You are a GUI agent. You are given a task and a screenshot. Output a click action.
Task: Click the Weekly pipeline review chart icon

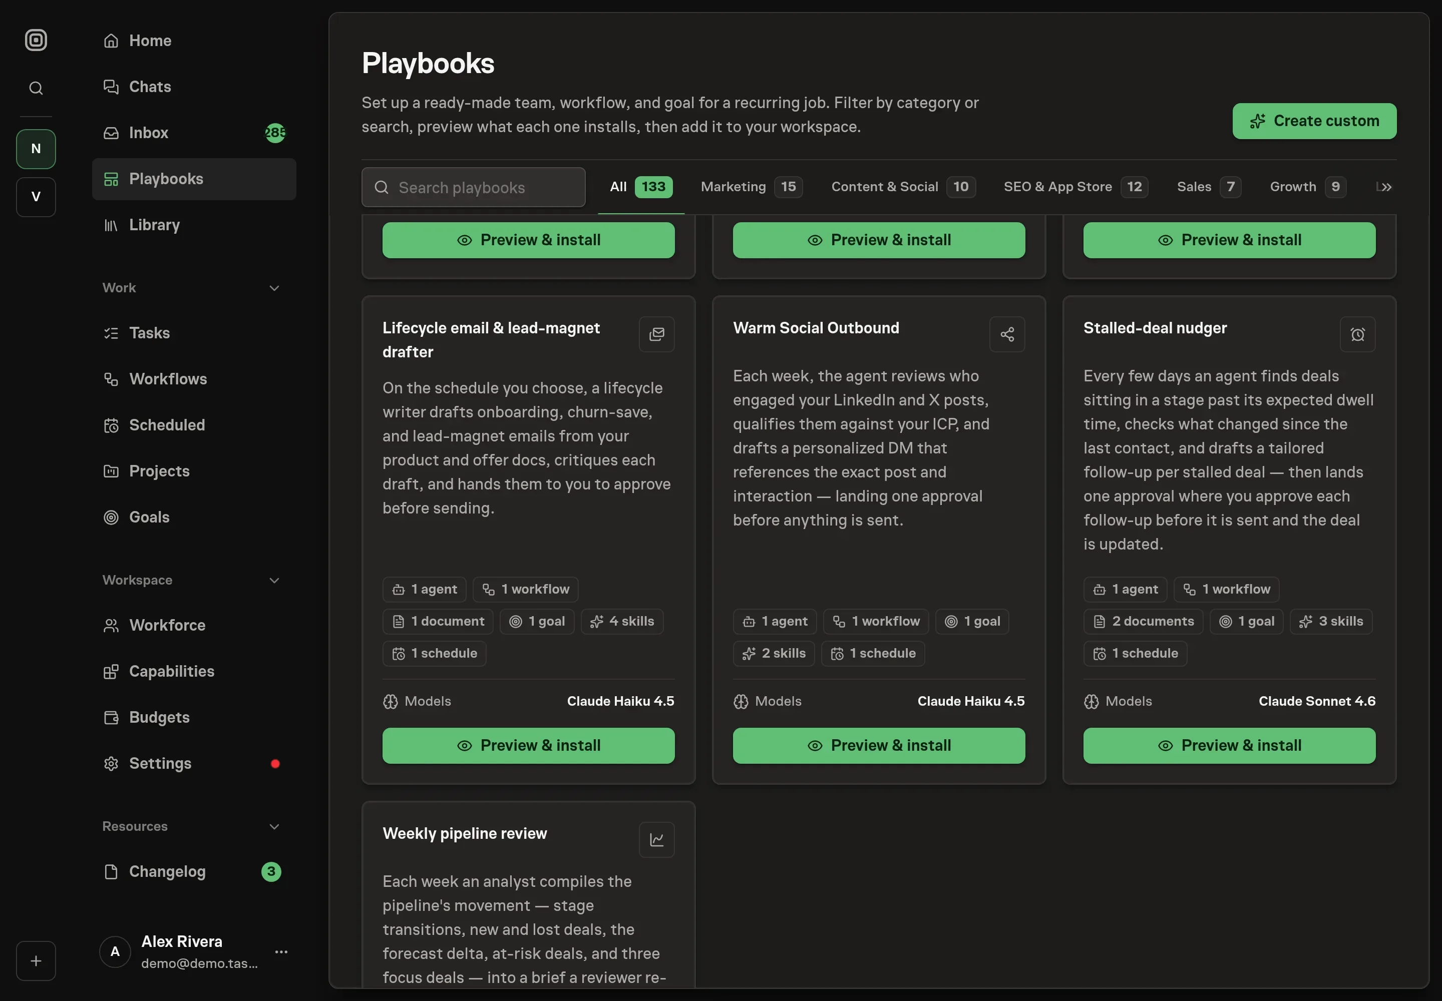(656, 840)
